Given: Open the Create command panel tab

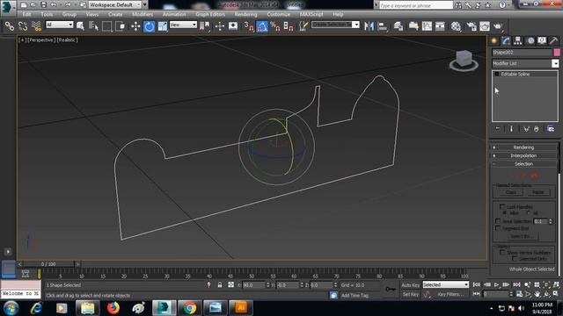Looking at the screenshot, I should click(x=494, y=41).
